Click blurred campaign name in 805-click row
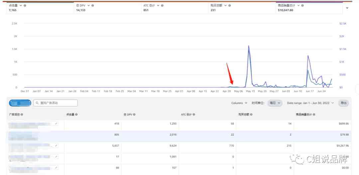This screenshot has width=359, height=175. tap(23, 136)
